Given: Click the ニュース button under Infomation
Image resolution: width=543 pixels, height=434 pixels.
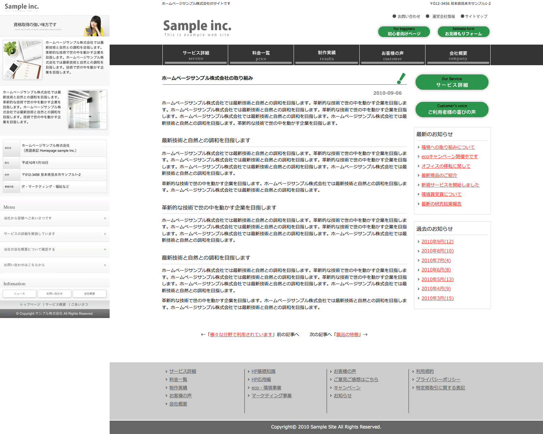Looking at the screenshot, I should [19, 294].
